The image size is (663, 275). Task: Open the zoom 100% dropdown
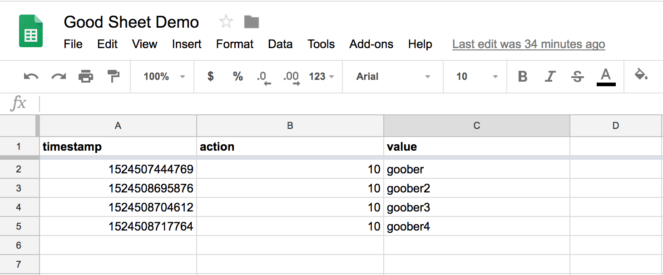coord(164,77)
